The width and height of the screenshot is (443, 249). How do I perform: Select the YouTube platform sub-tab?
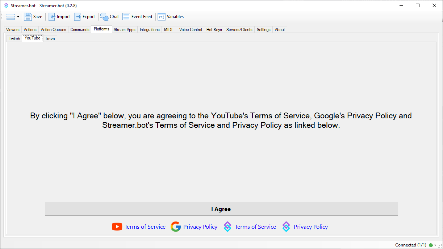coord(33,38)
